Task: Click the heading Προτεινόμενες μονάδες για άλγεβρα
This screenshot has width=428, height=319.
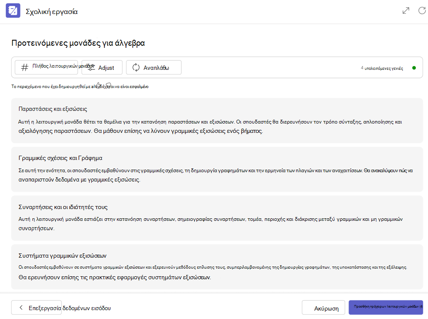Action: point(78,43)
